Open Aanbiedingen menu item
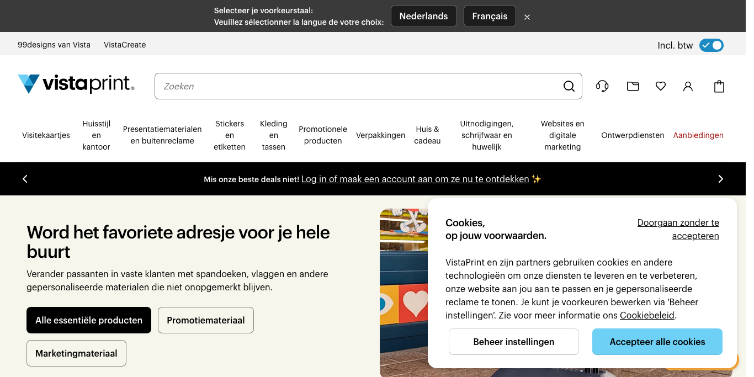Viewport: 754px width, 377px height. 698,135
